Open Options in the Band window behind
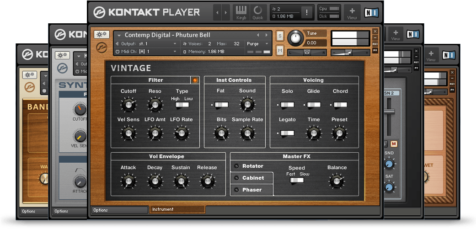476x229 pixels. 34,212
